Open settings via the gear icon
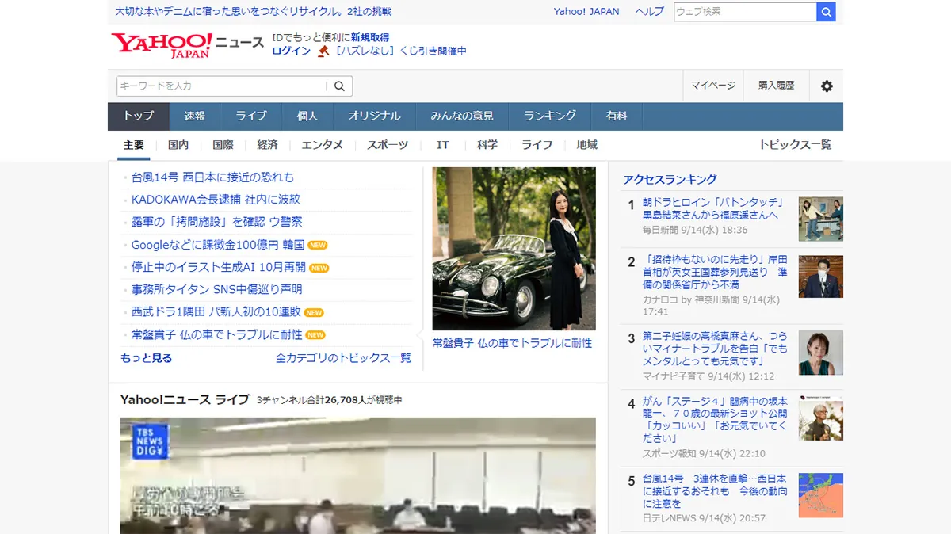This screenshot has height=534, width=951. (x=827, y=86)
